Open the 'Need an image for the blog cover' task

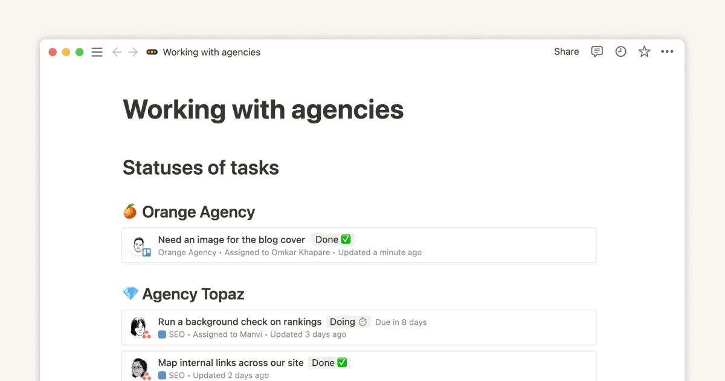tap(231, 239)
